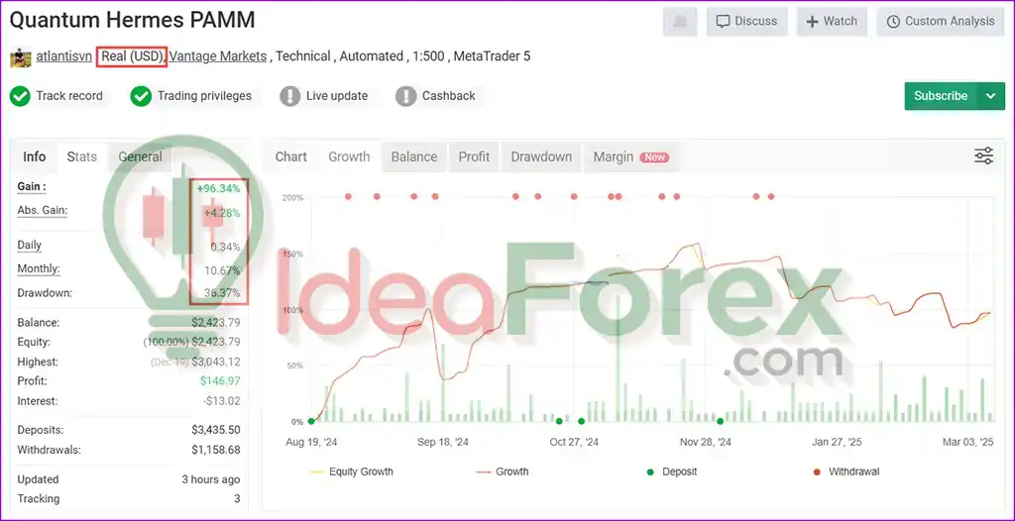This screenshot has width=1015, height=521.
Task: Open the Vantage Markets broker link
Action: click(218, 56)
